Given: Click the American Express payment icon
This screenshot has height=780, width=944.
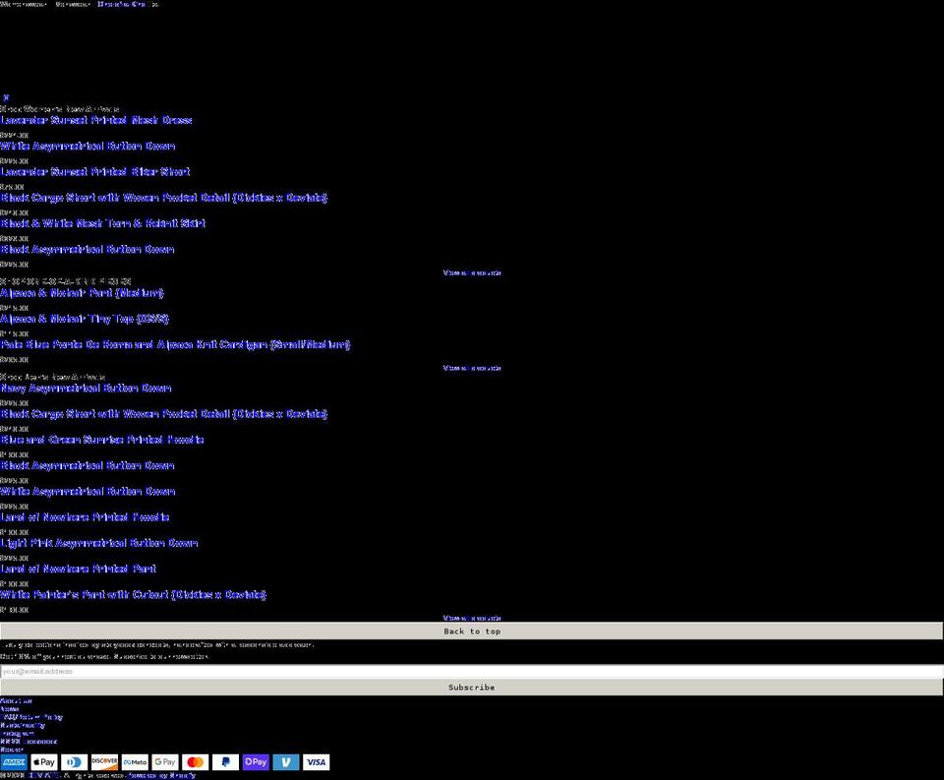Looking at the screenshot, I should pyautogui.click(x=14, y=762).
